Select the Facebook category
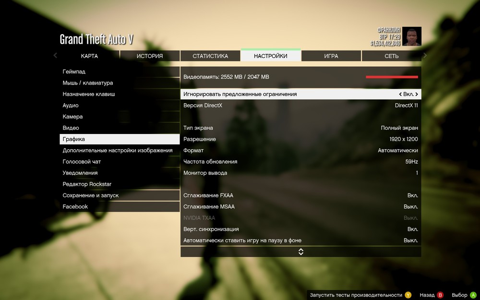The width and height of the screenshot is (480, 300). click(120, 206)
